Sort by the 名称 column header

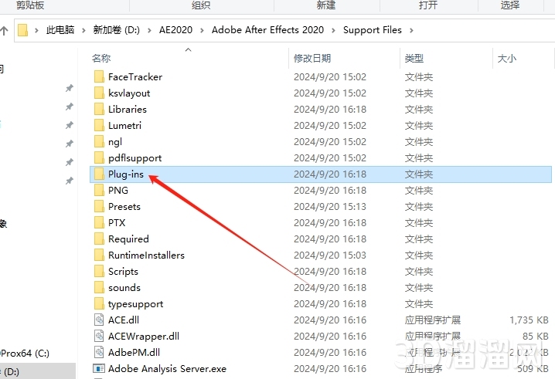pos(101,58)
